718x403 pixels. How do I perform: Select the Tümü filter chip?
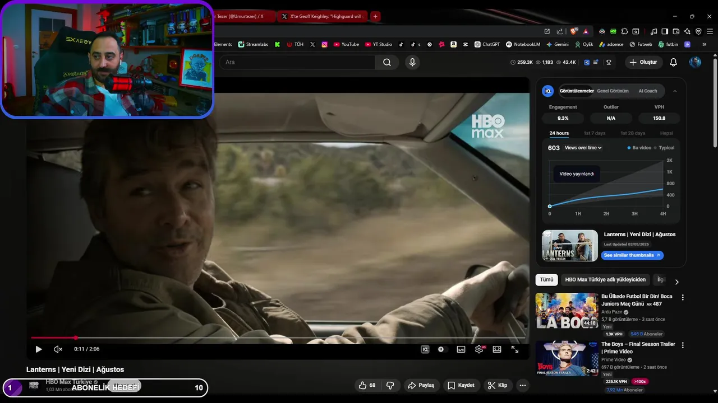546,280
